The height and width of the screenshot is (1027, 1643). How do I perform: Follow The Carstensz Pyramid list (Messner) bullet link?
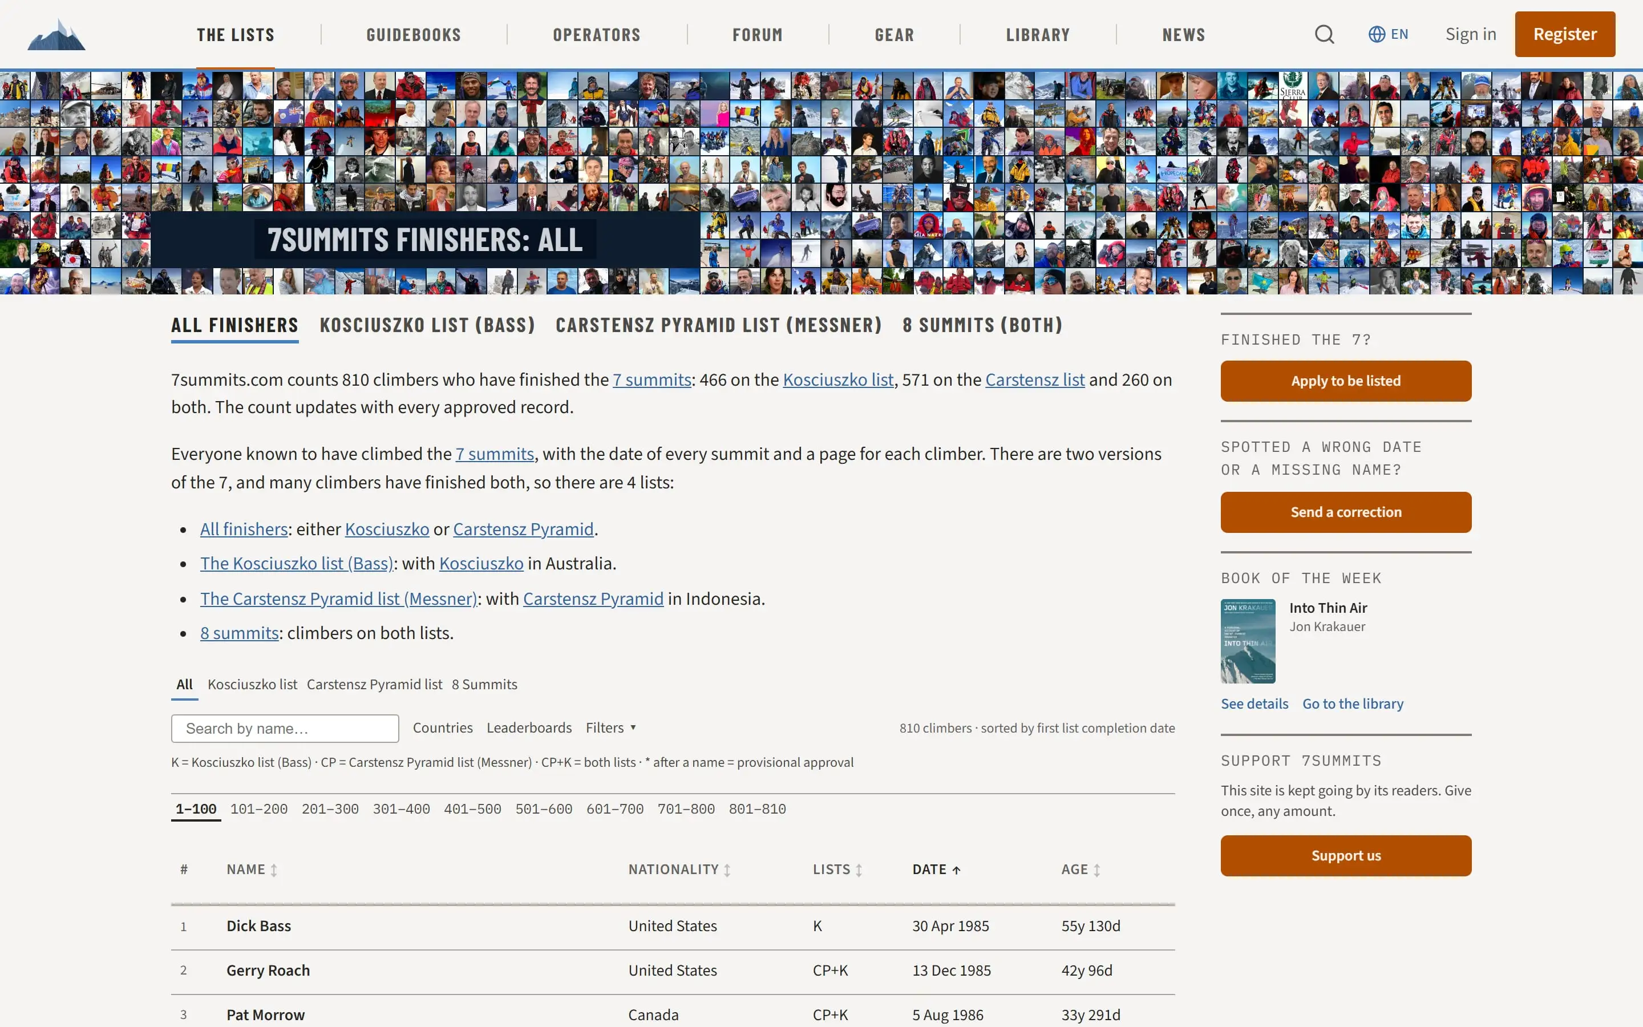pyautogui.click(x=339, y=599)
